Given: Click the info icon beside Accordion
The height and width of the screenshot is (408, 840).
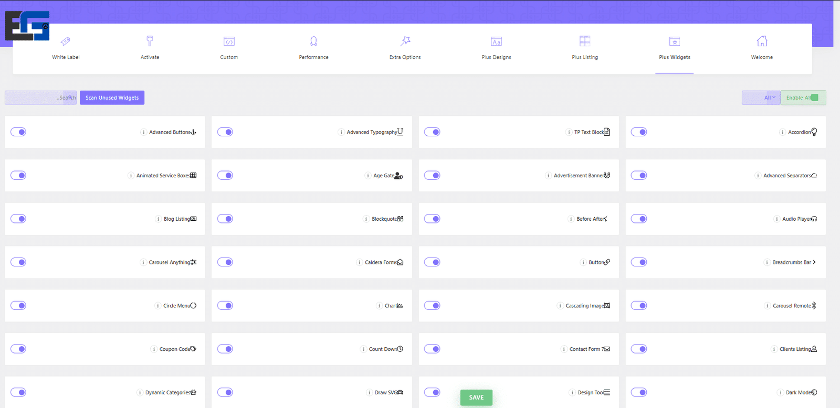Looking at the screenshot, I should (782, 132).
